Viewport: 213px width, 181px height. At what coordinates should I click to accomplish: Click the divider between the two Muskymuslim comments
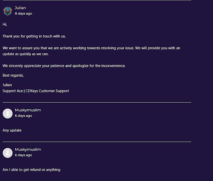click(x=97, y=142)
